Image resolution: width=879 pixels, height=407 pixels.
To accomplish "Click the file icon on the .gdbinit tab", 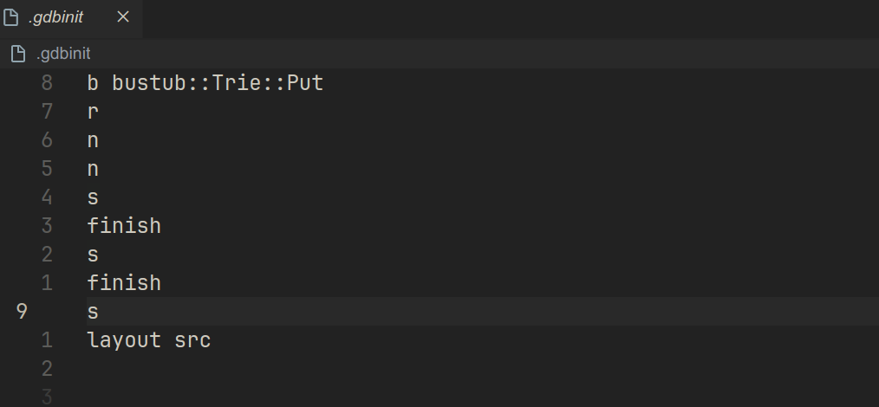I will (10, 17).
